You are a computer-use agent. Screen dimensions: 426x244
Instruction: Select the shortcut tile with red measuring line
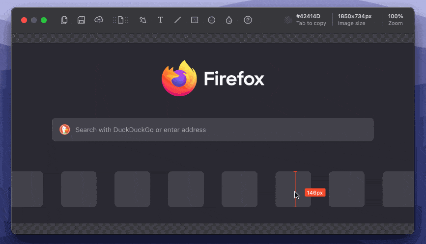coord(293,189)
